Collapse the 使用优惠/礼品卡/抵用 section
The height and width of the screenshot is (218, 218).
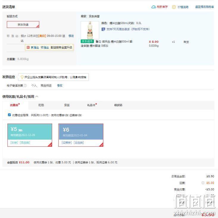(37, 97)
